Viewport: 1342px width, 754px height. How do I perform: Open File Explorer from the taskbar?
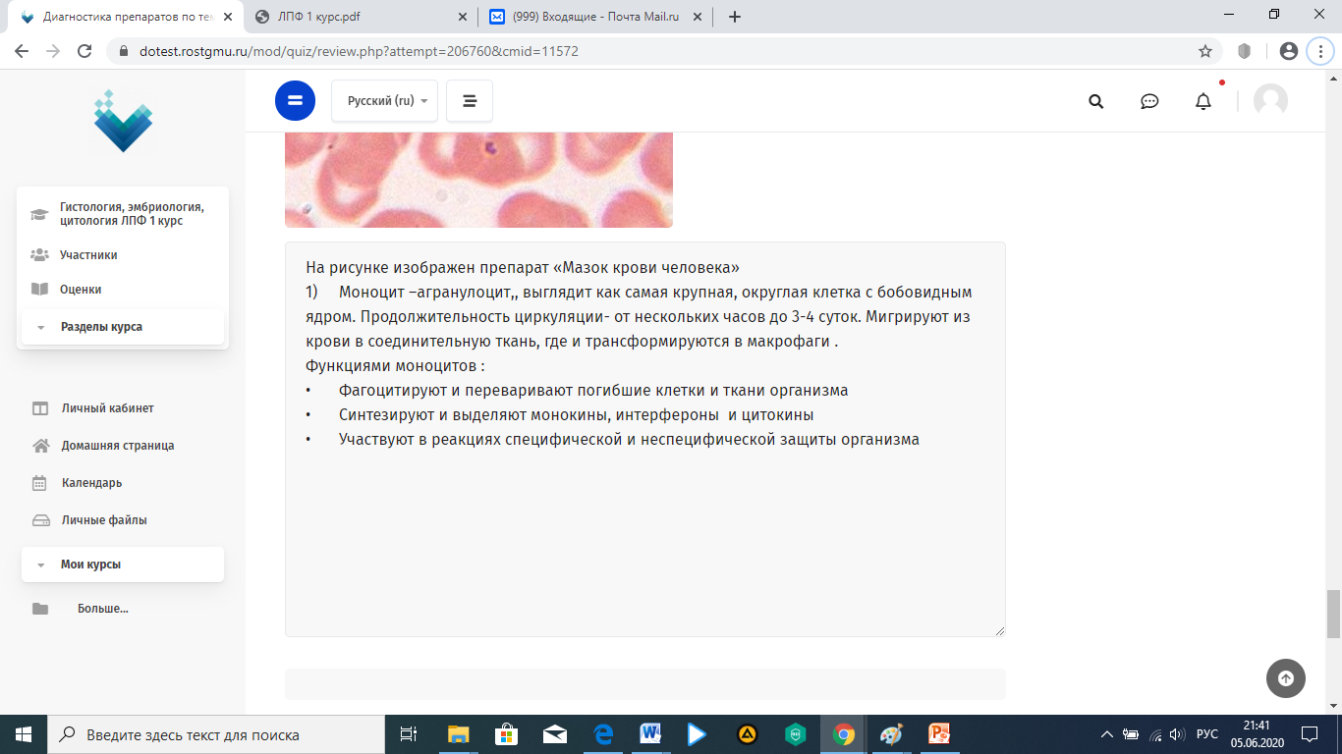tap(458, 734)
